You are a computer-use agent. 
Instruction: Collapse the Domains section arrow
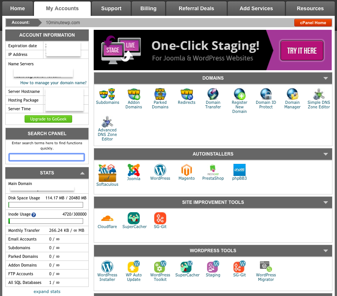point(326,78)
